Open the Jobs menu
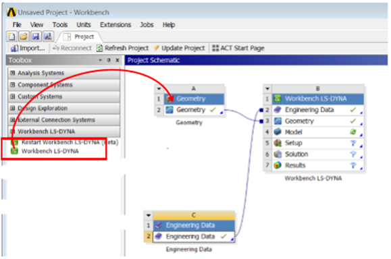This screenshot has width=391, height=259. click(x=147, y=25)
